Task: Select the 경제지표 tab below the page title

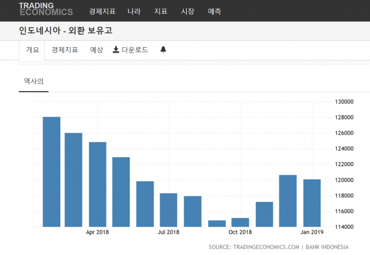Action: click(x=65, y=50)
